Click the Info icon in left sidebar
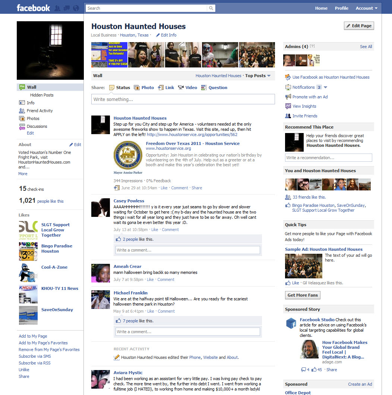The image size is (392, 395). click(22, 103)
